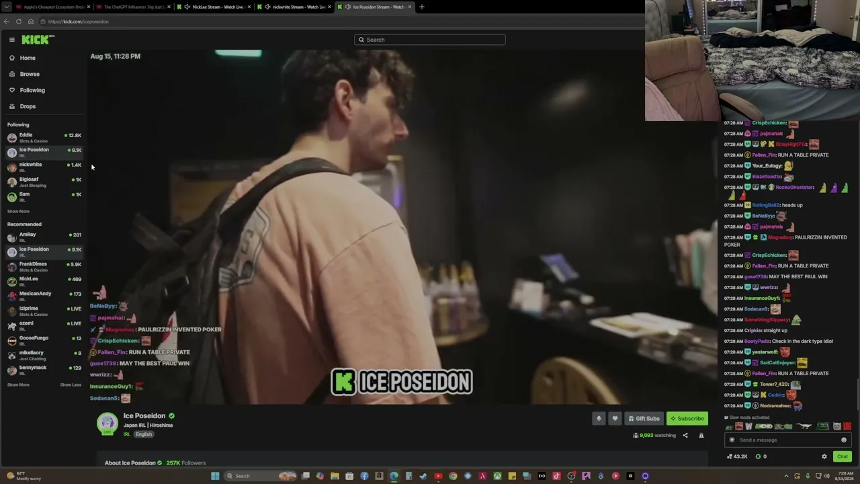Click the chat identity badge icon

732,440
